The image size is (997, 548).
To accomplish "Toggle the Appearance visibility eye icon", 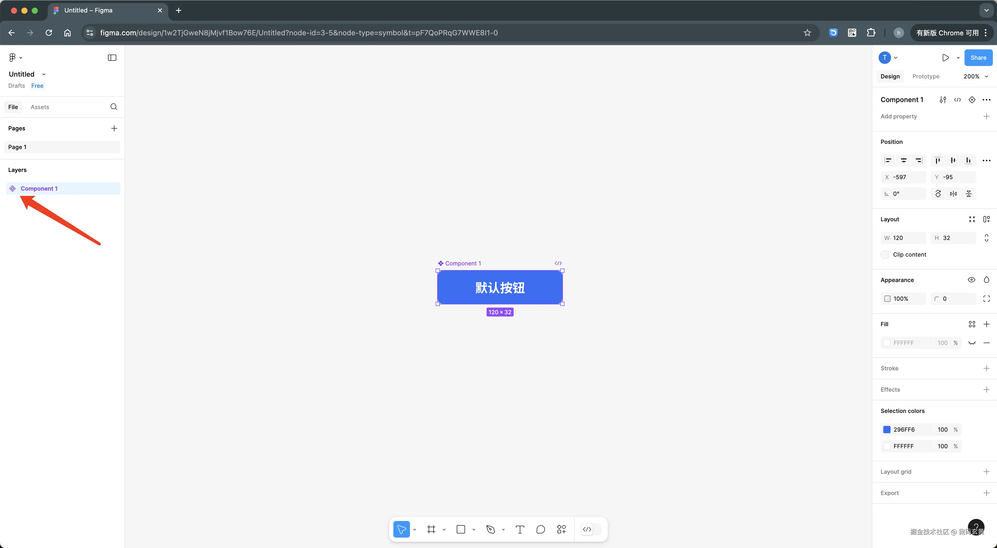I will (x=971, y=280).
